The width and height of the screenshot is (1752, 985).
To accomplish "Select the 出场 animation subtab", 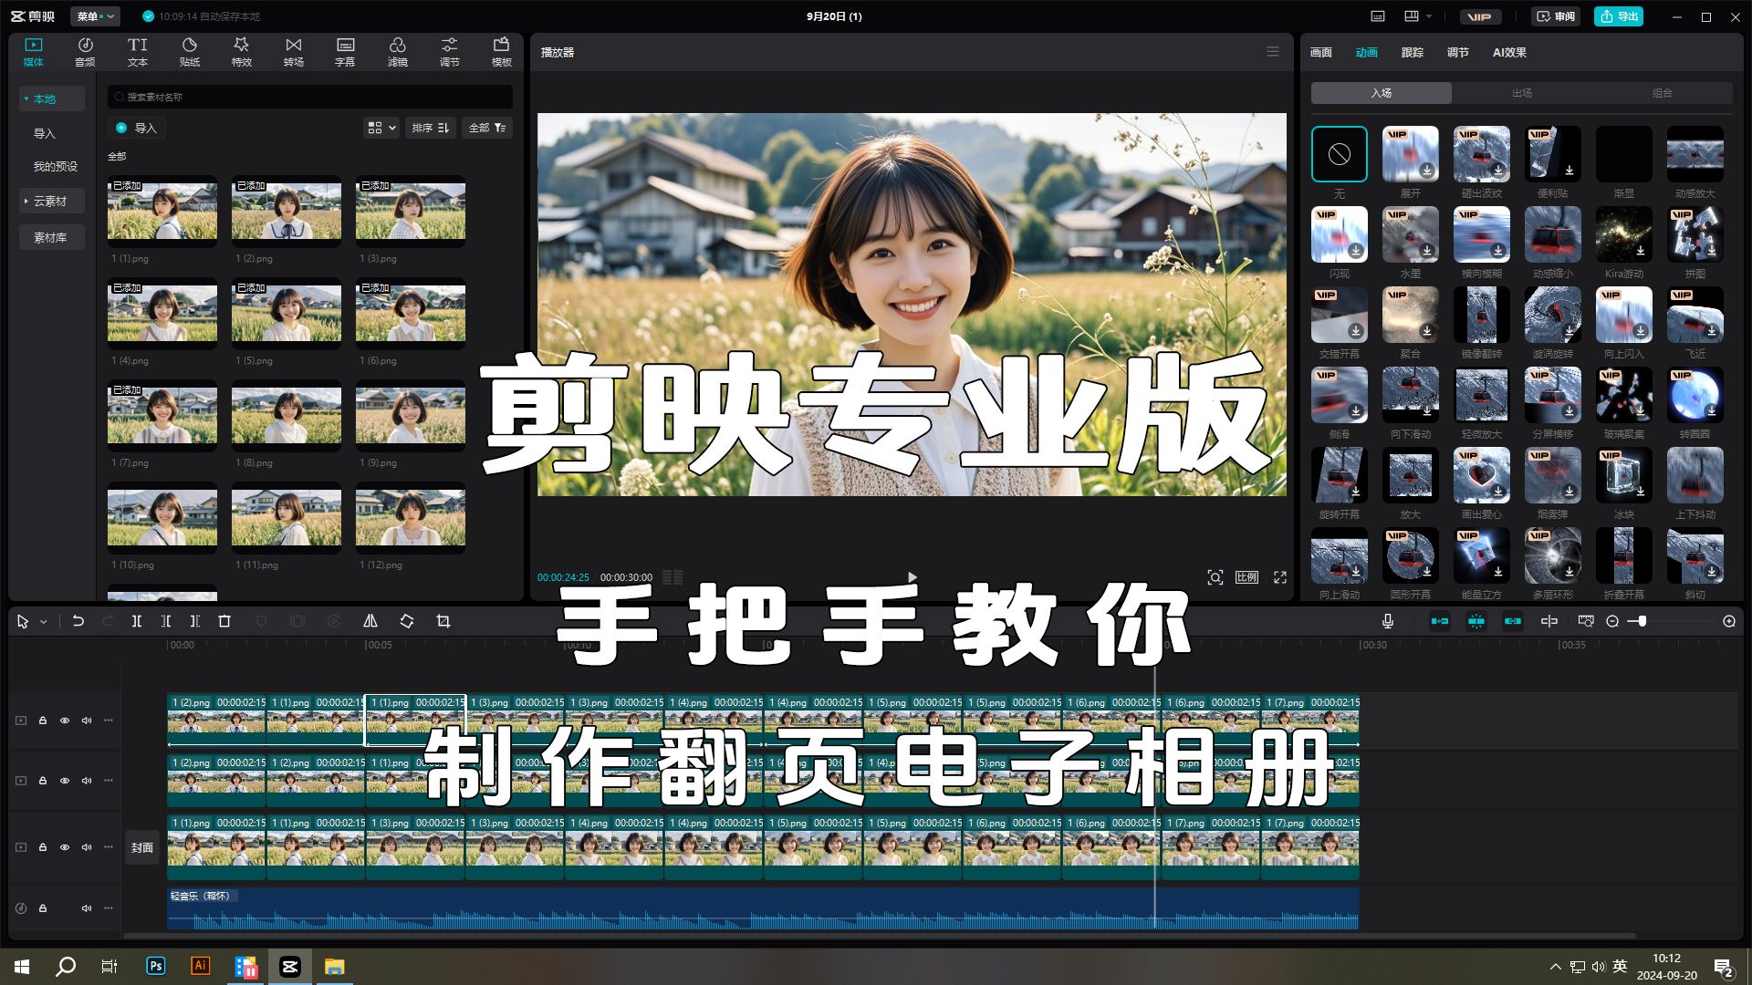I will pos(1522,93).
